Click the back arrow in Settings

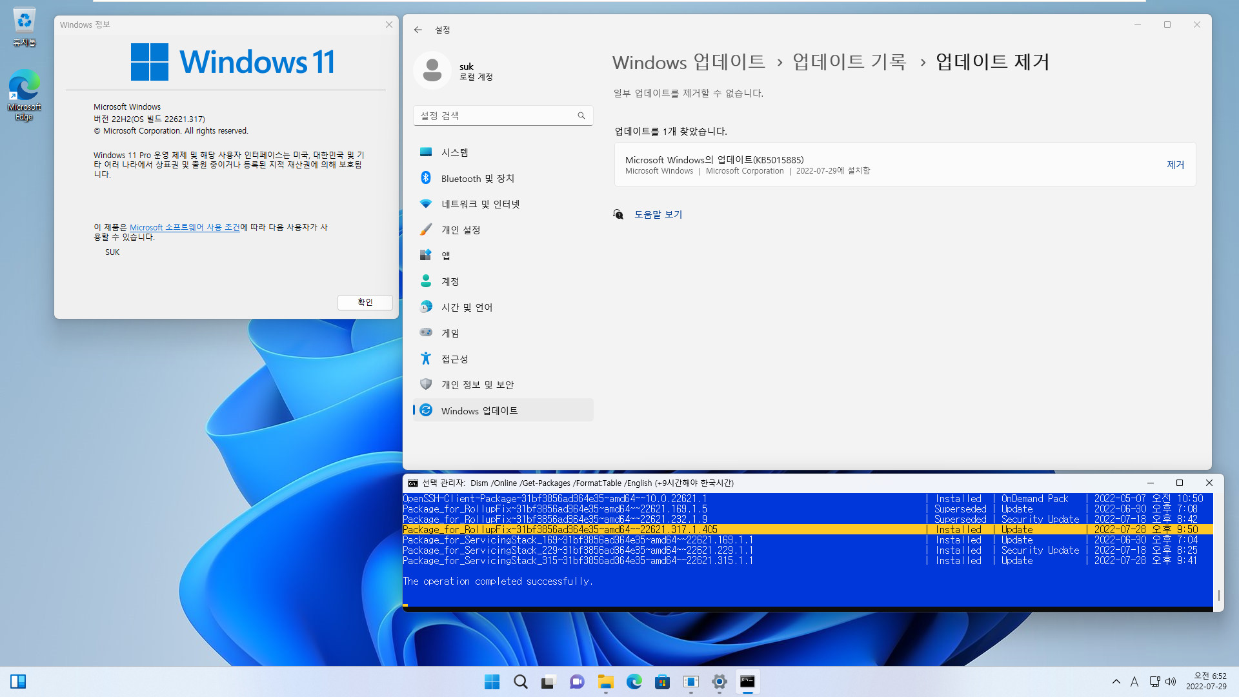coord(418,30)
